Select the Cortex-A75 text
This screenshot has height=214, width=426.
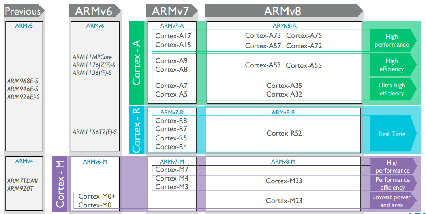pos(304,35)
